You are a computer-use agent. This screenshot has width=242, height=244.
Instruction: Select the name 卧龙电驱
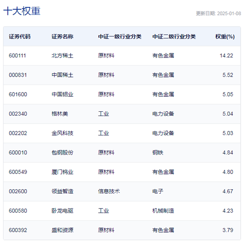(62, 211)
